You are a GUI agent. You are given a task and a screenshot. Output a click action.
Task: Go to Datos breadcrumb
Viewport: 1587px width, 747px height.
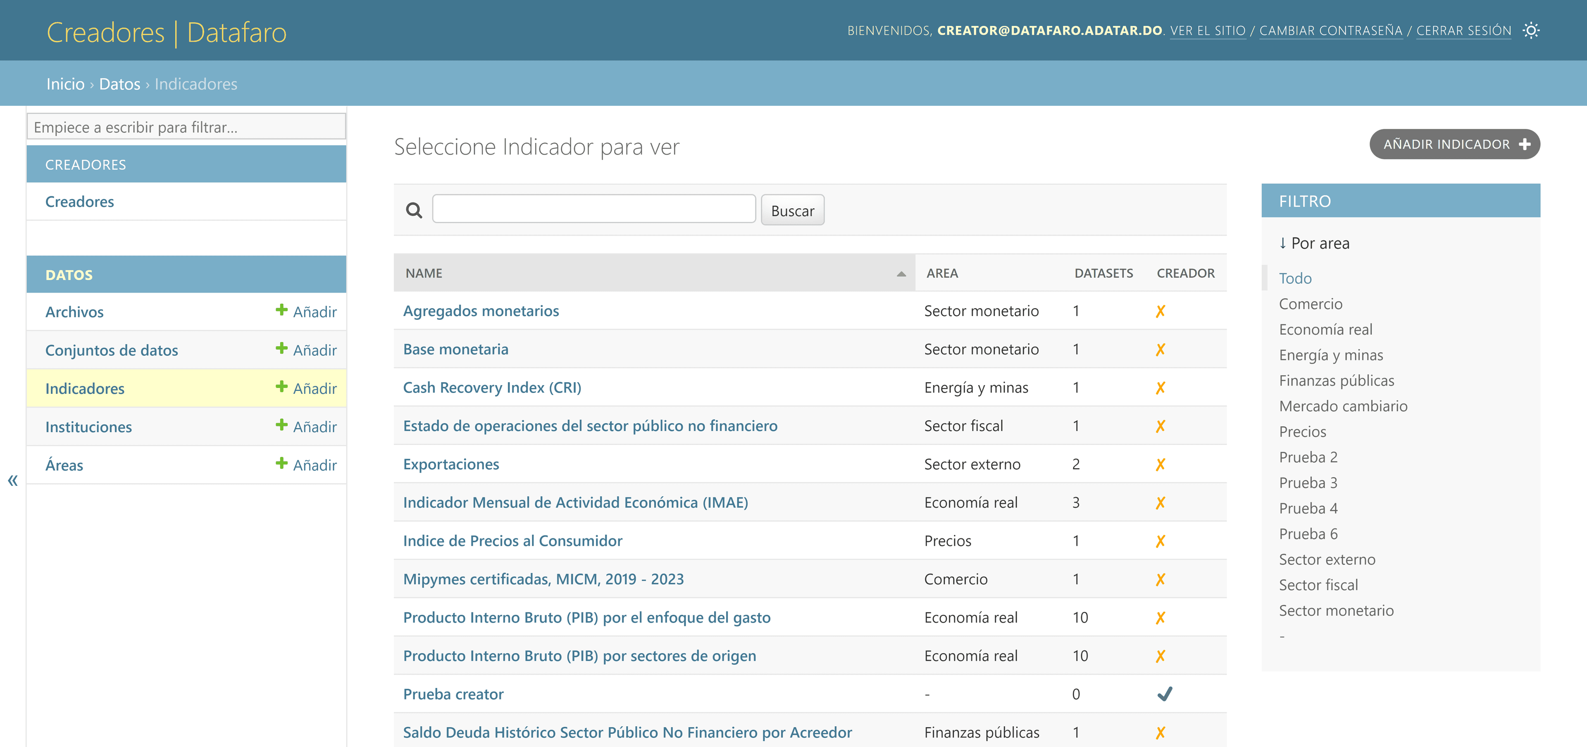coord(119,84)
